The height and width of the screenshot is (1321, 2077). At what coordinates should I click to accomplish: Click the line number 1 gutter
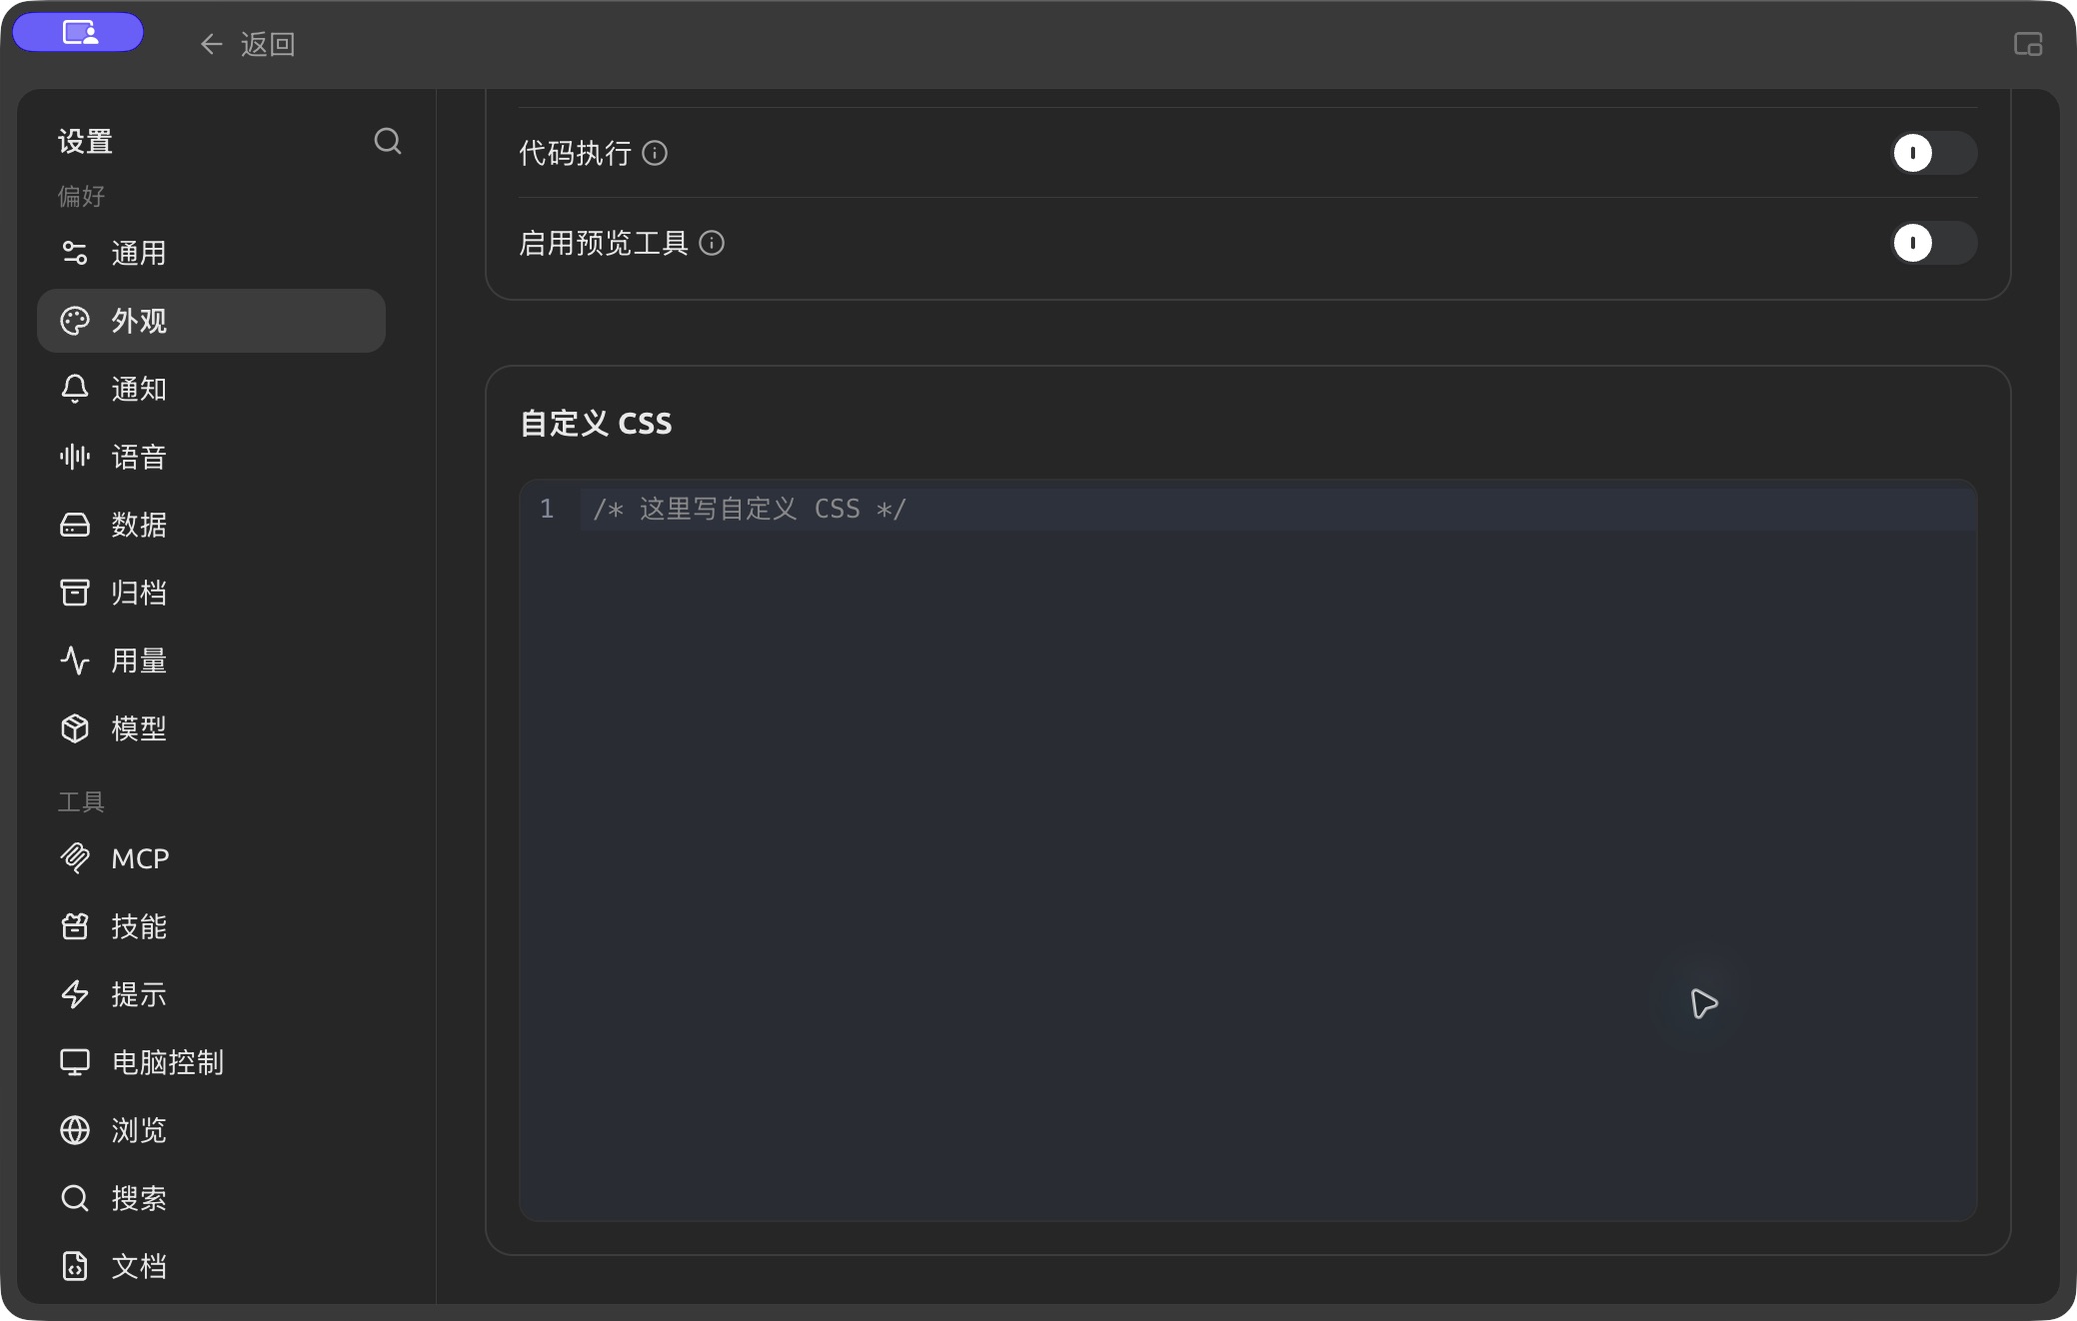click(x=547, y=509)
